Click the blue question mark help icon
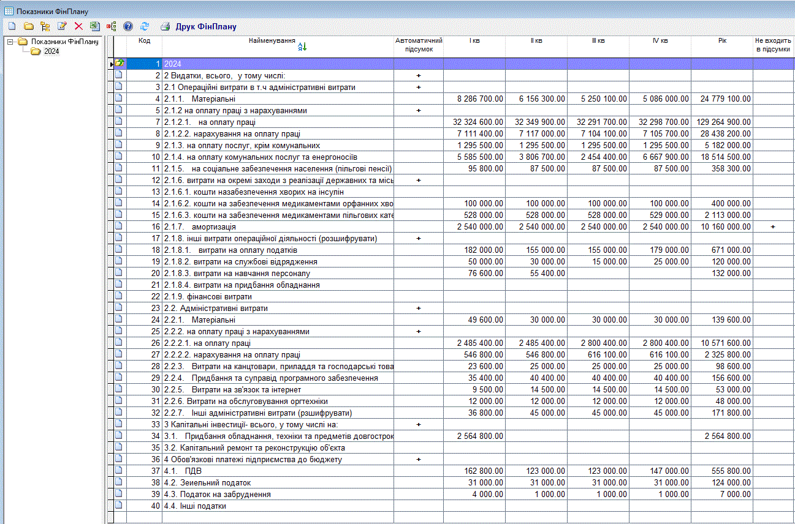This screenshot has height=524, width=795. pos(128,26)
